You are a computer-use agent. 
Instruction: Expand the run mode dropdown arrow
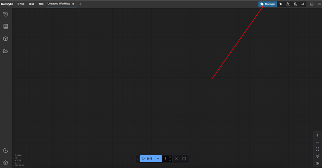click(x=158, y=159)
